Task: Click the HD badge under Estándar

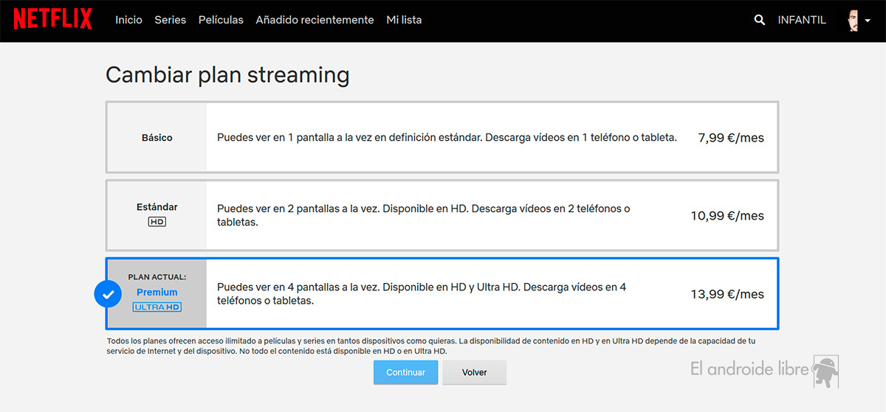Action: tap(157, 221)
